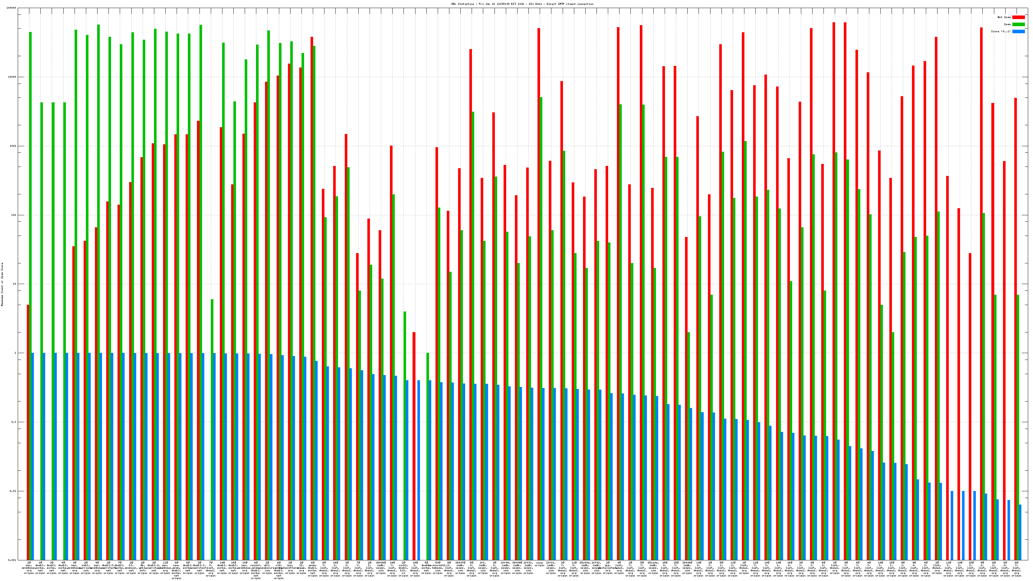Image resolution: width=1033 pixels, height=581 pixels.
Task: Click the ubl.unsubscore.com origin x-axis label
Action: coord(267,568)
